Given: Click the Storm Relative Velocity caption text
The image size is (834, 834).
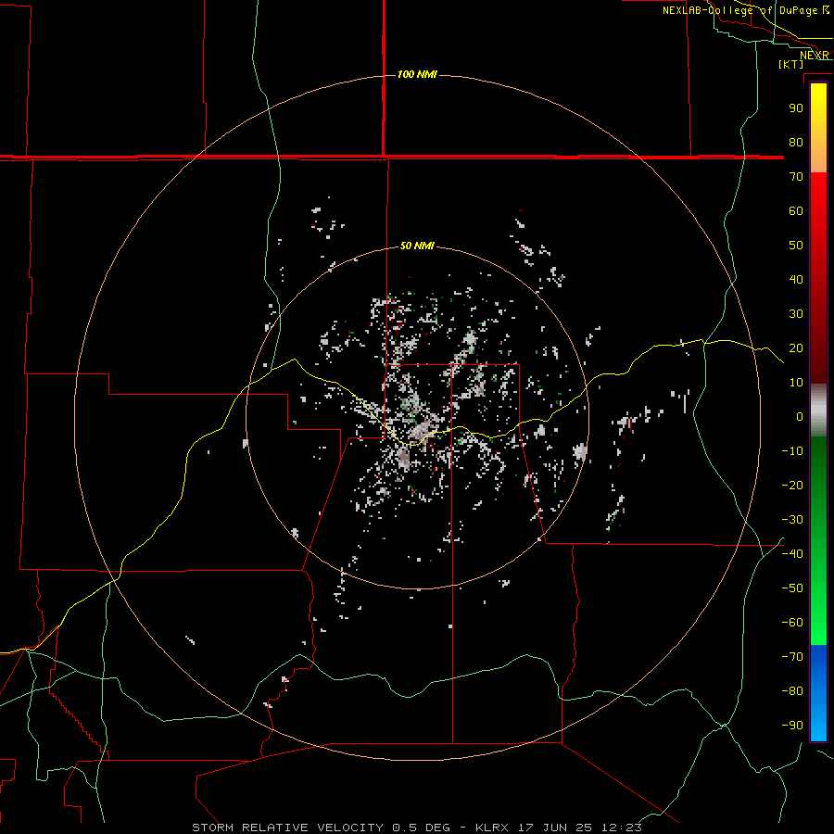Looking at the screenshot, I should click(x=416, y=828).
